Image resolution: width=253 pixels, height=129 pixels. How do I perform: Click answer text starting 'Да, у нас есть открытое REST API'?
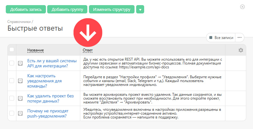[153, 63]
